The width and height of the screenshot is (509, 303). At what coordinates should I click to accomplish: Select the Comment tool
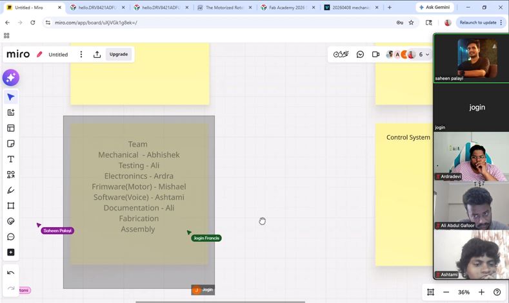[x=11, y=237]
